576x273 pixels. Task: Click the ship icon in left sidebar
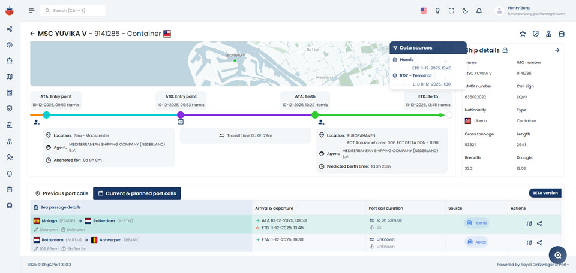(9, 60)
